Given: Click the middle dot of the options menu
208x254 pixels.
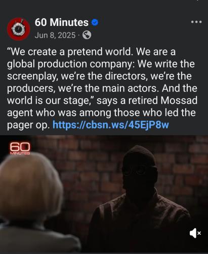Looking at the screenshot, I should tap(196, 22).
